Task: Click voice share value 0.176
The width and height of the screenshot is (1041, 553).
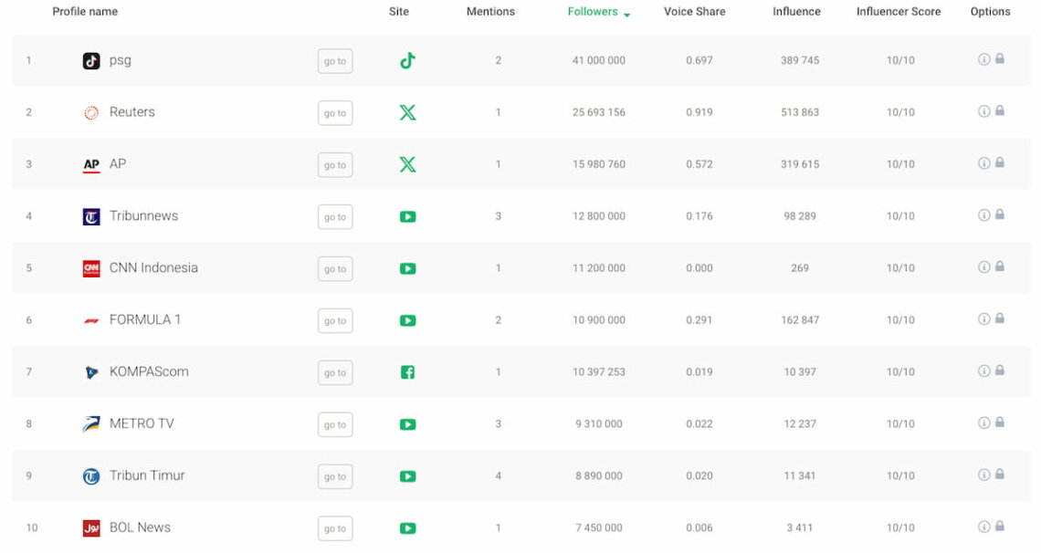Action: click(699, 216)
